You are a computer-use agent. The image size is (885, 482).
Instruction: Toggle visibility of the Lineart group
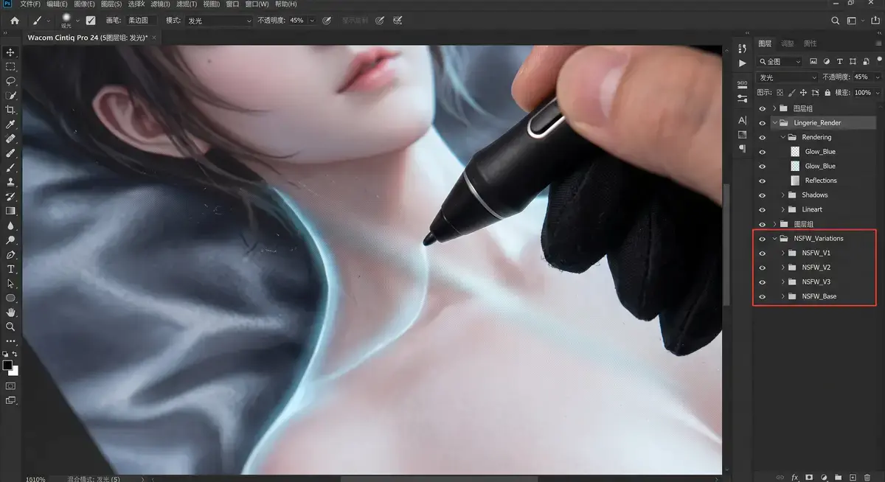point(763,210)
